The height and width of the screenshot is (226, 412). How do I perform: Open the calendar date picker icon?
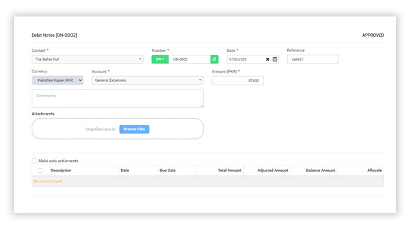click(275, 59)
